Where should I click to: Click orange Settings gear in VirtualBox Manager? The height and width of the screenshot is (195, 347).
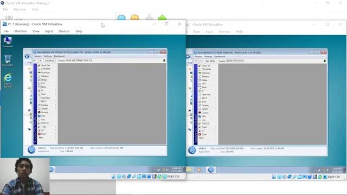tap(134, 17)
